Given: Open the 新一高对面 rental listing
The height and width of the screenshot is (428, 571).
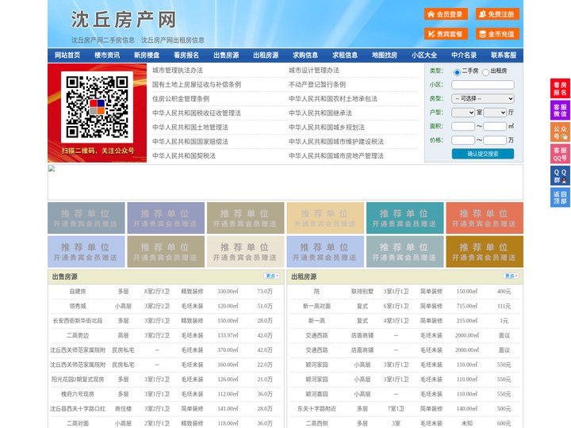Looking at the screenshot, I should (316, 306).
